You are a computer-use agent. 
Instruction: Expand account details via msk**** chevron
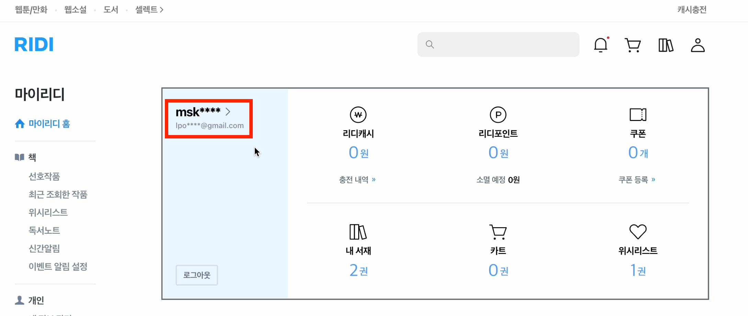click(x=228, y=111)
